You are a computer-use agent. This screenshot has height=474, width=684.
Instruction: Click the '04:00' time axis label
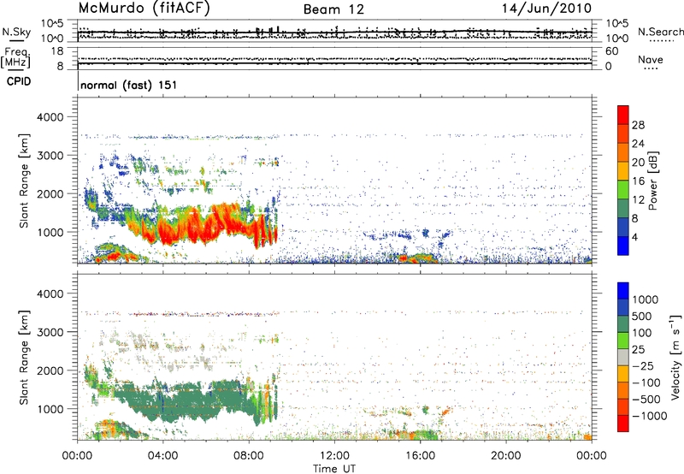tap(162, 456)
